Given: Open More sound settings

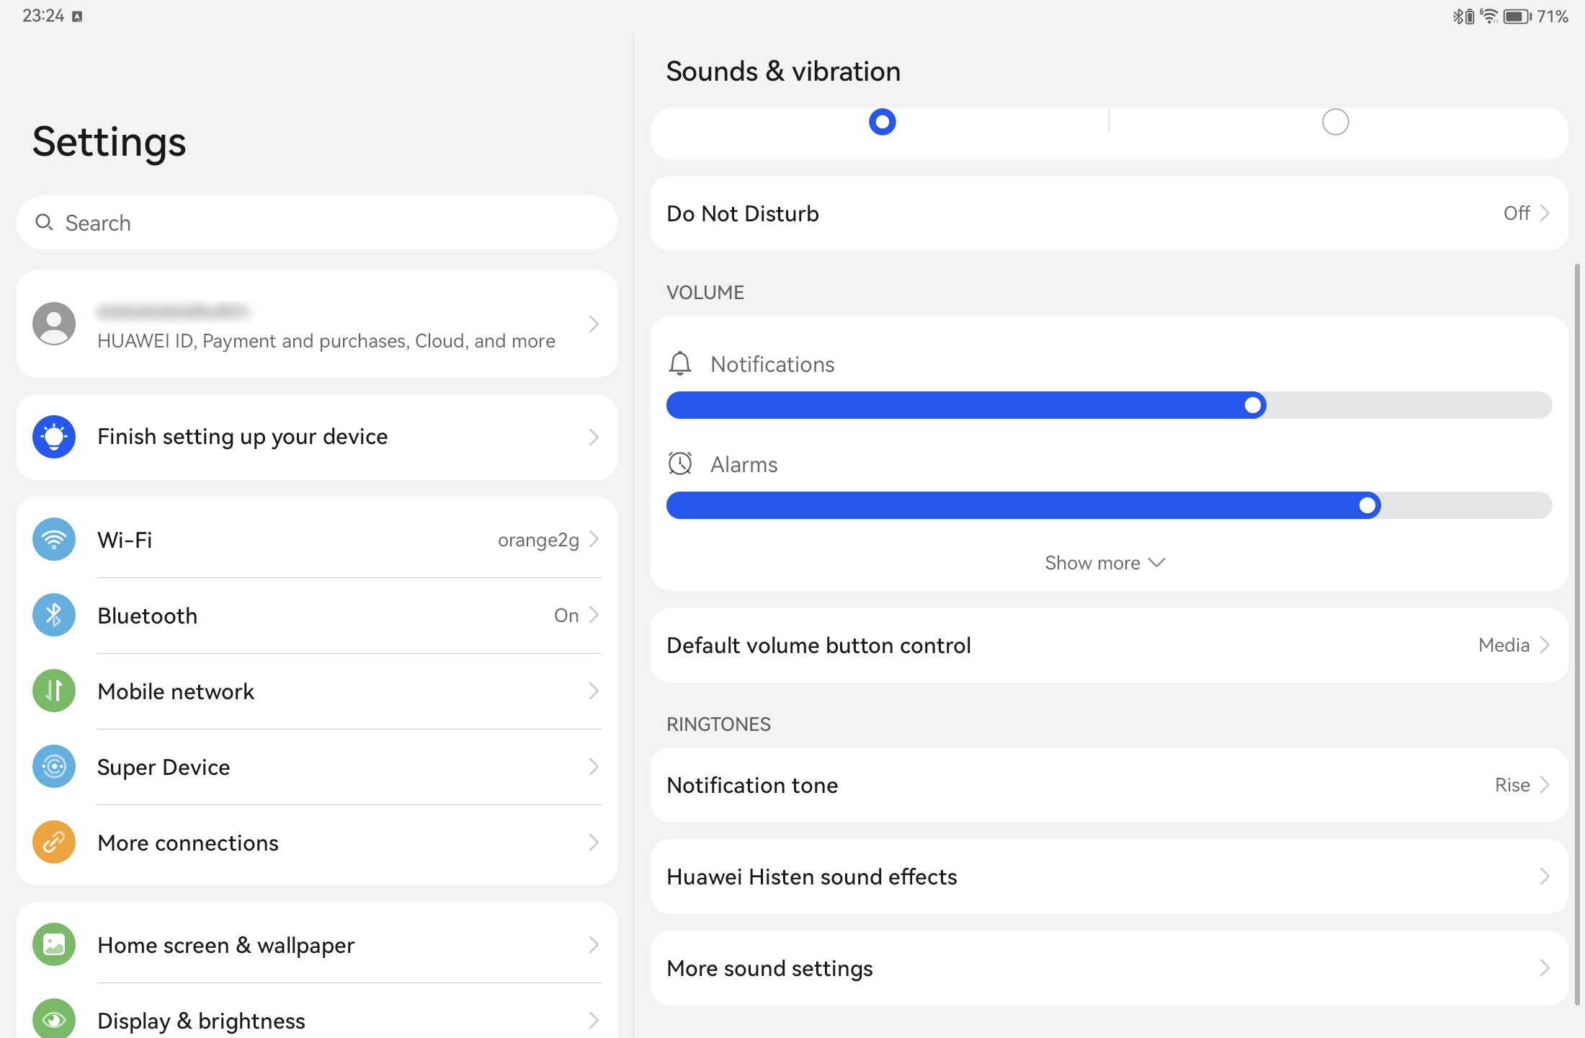Looking at the screenshot, I should pos(1109,968).
